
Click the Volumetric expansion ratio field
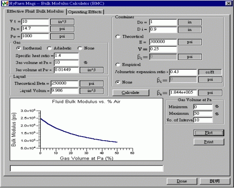click(x=183, y=72)
